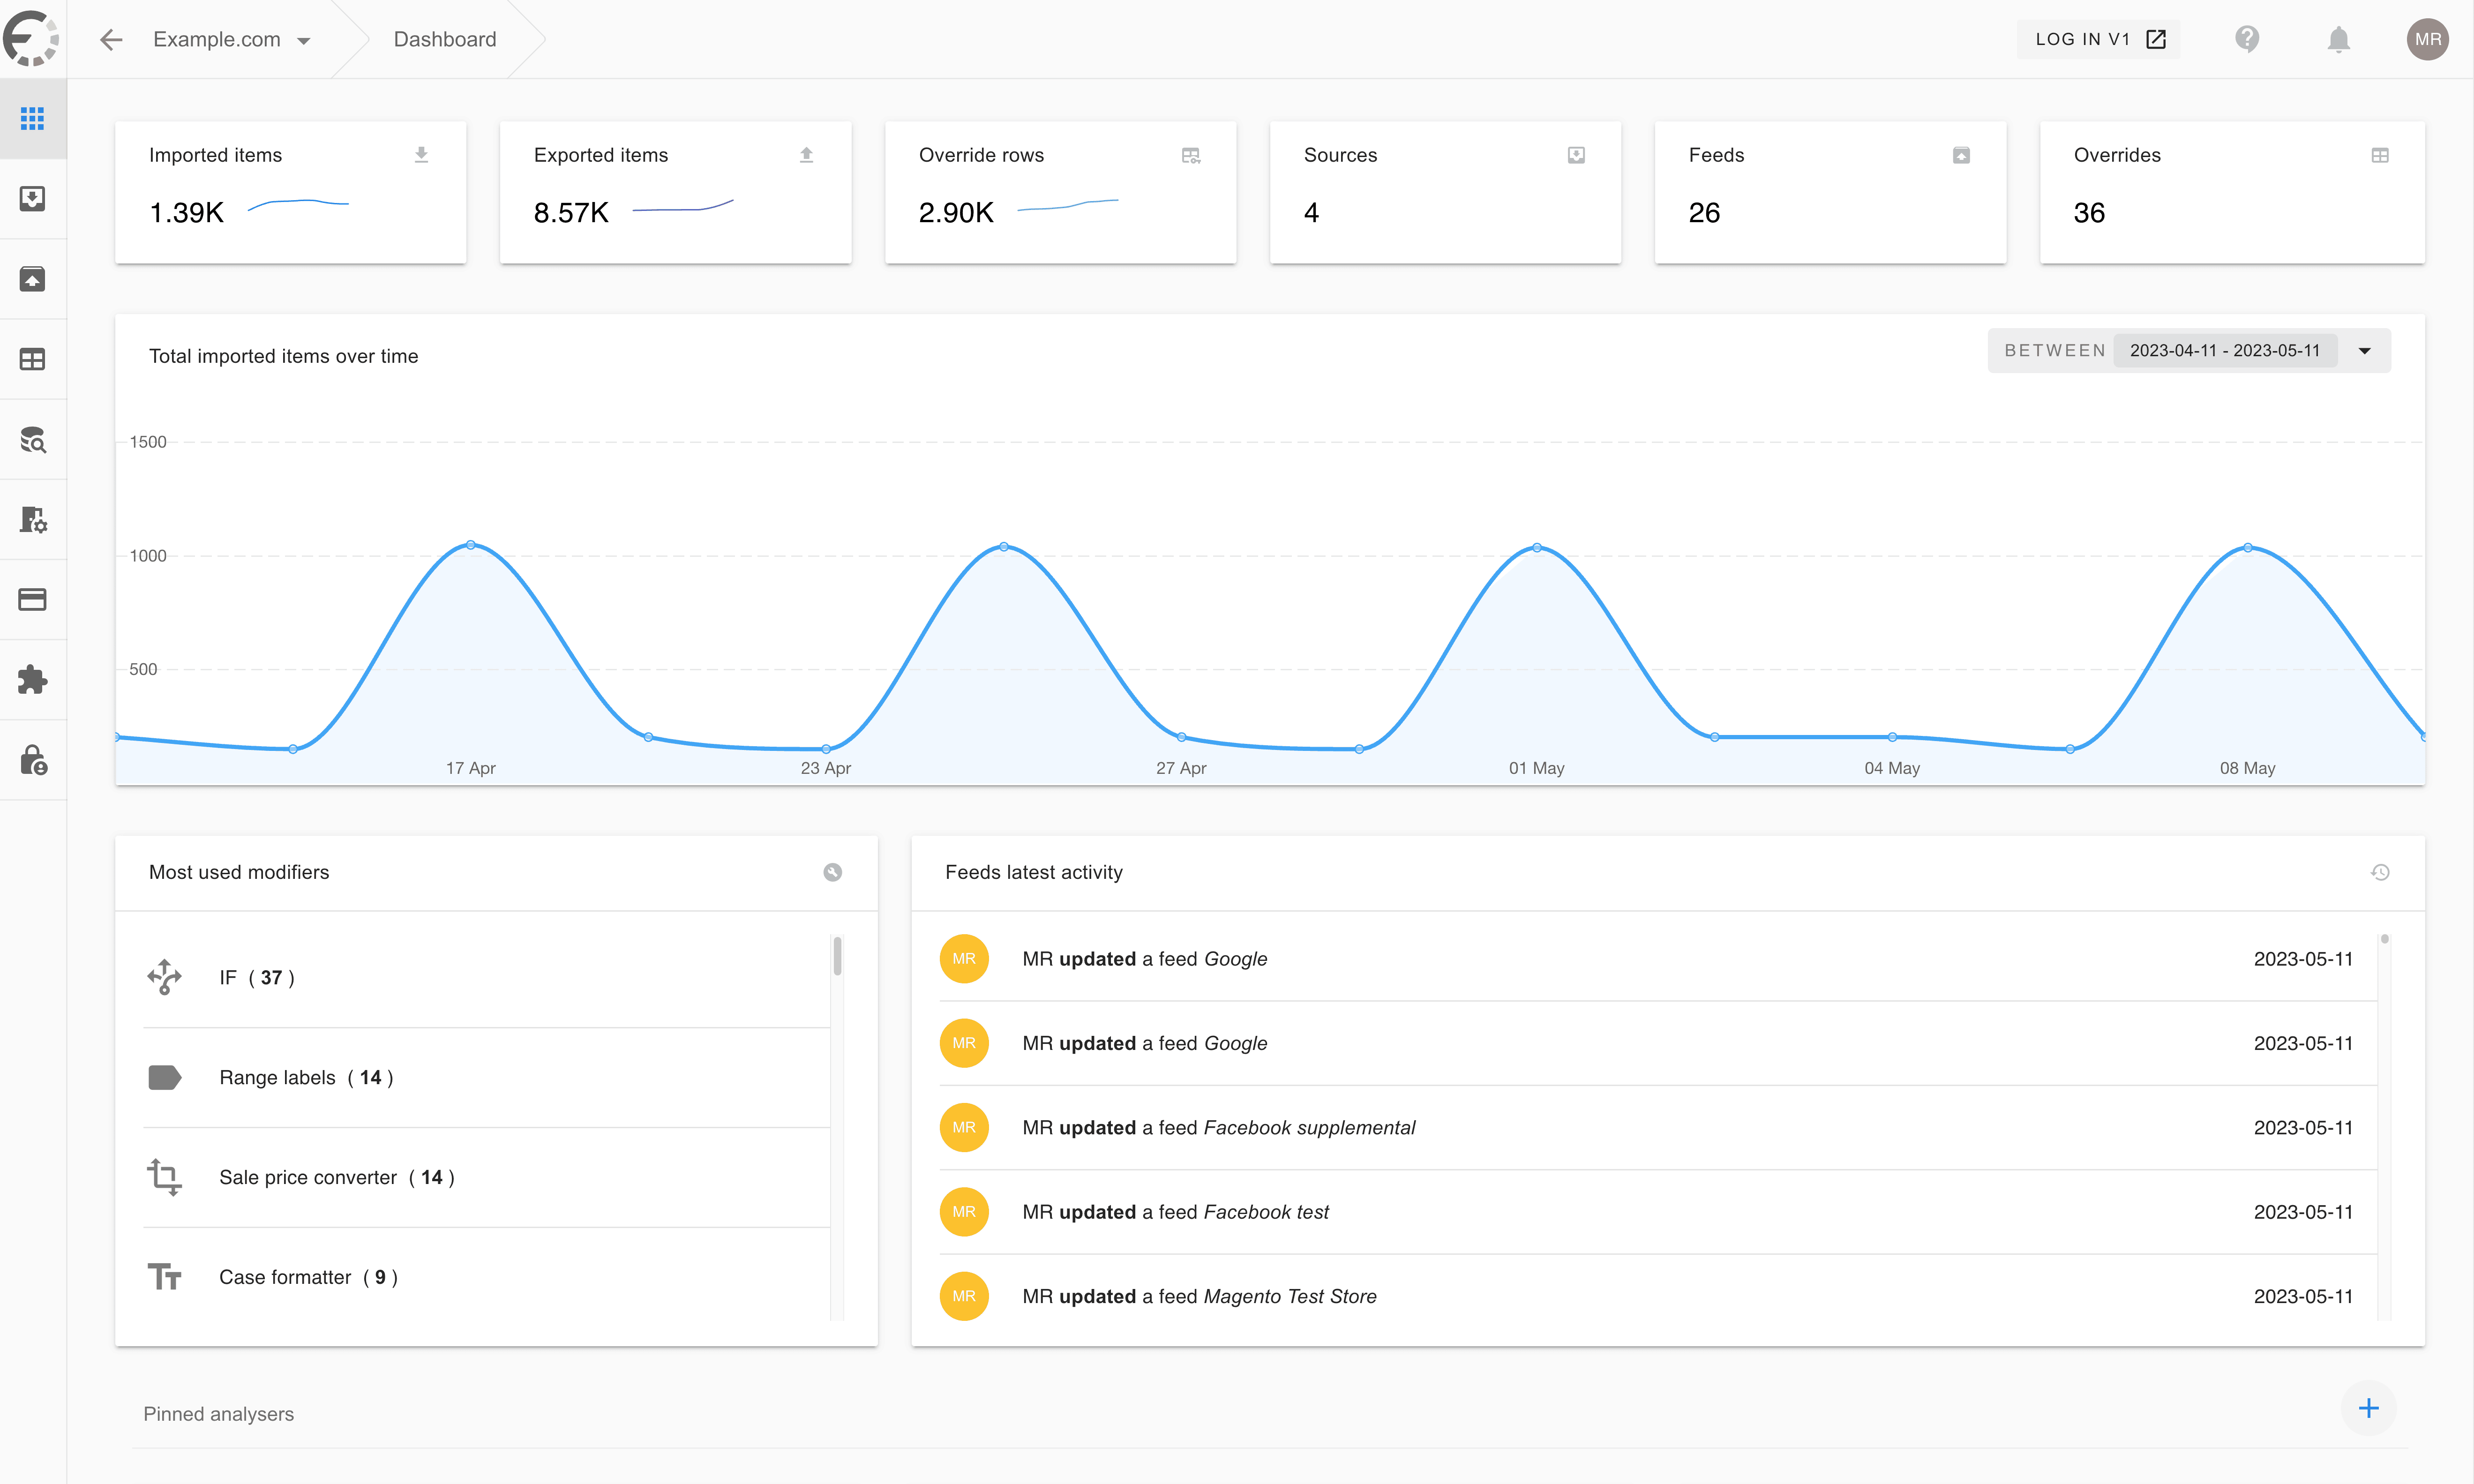The height and width of the screenshot is (1484, 2474).
Task: Click the Most used modifiers scrollbar
Action: 837,956
